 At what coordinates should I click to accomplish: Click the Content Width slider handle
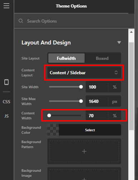click(49, 115)
